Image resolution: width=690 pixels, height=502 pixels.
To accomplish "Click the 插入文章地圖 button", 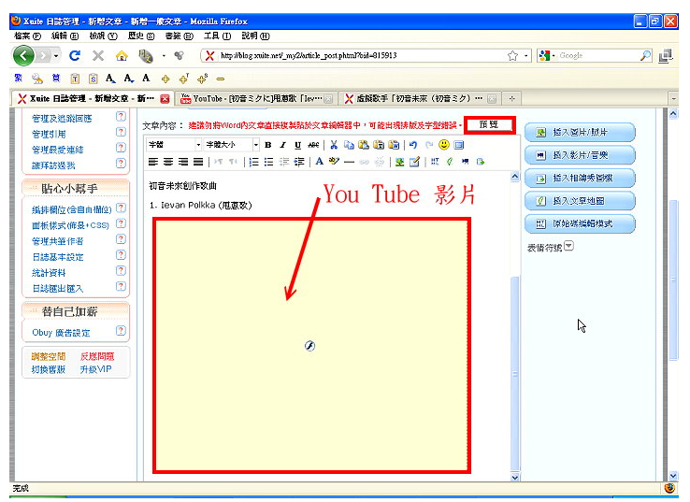I will click(580, 201).
